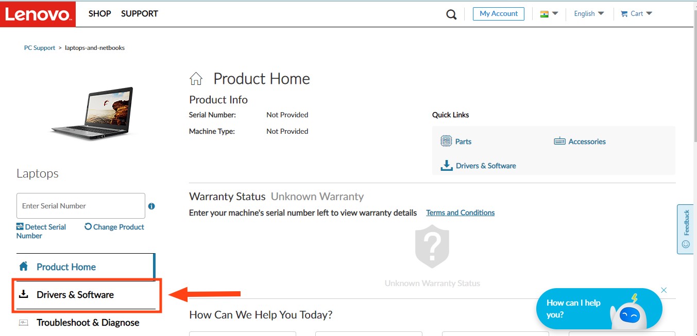Click the serial number info icon
697x336 pixels.
(x=151, y=206)
